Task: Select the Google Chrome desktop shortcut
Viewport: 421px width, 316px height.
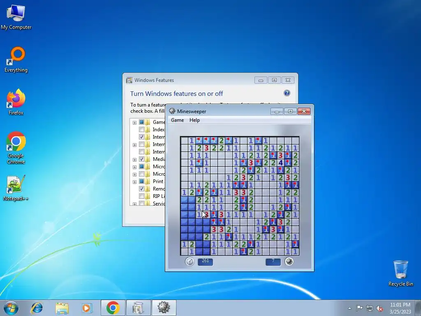Action: pos(16,148)
